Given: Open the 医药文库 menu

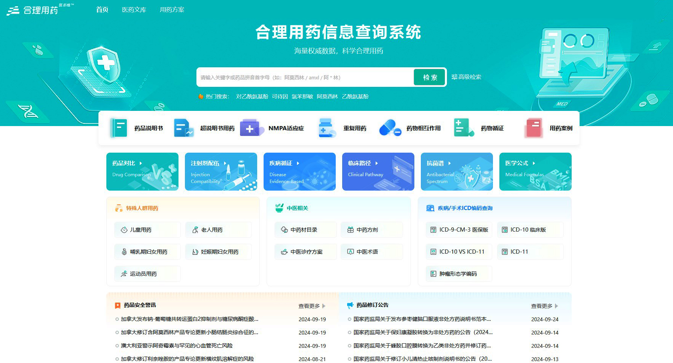Looking at the screenshot, I should (x=134, y=10).
